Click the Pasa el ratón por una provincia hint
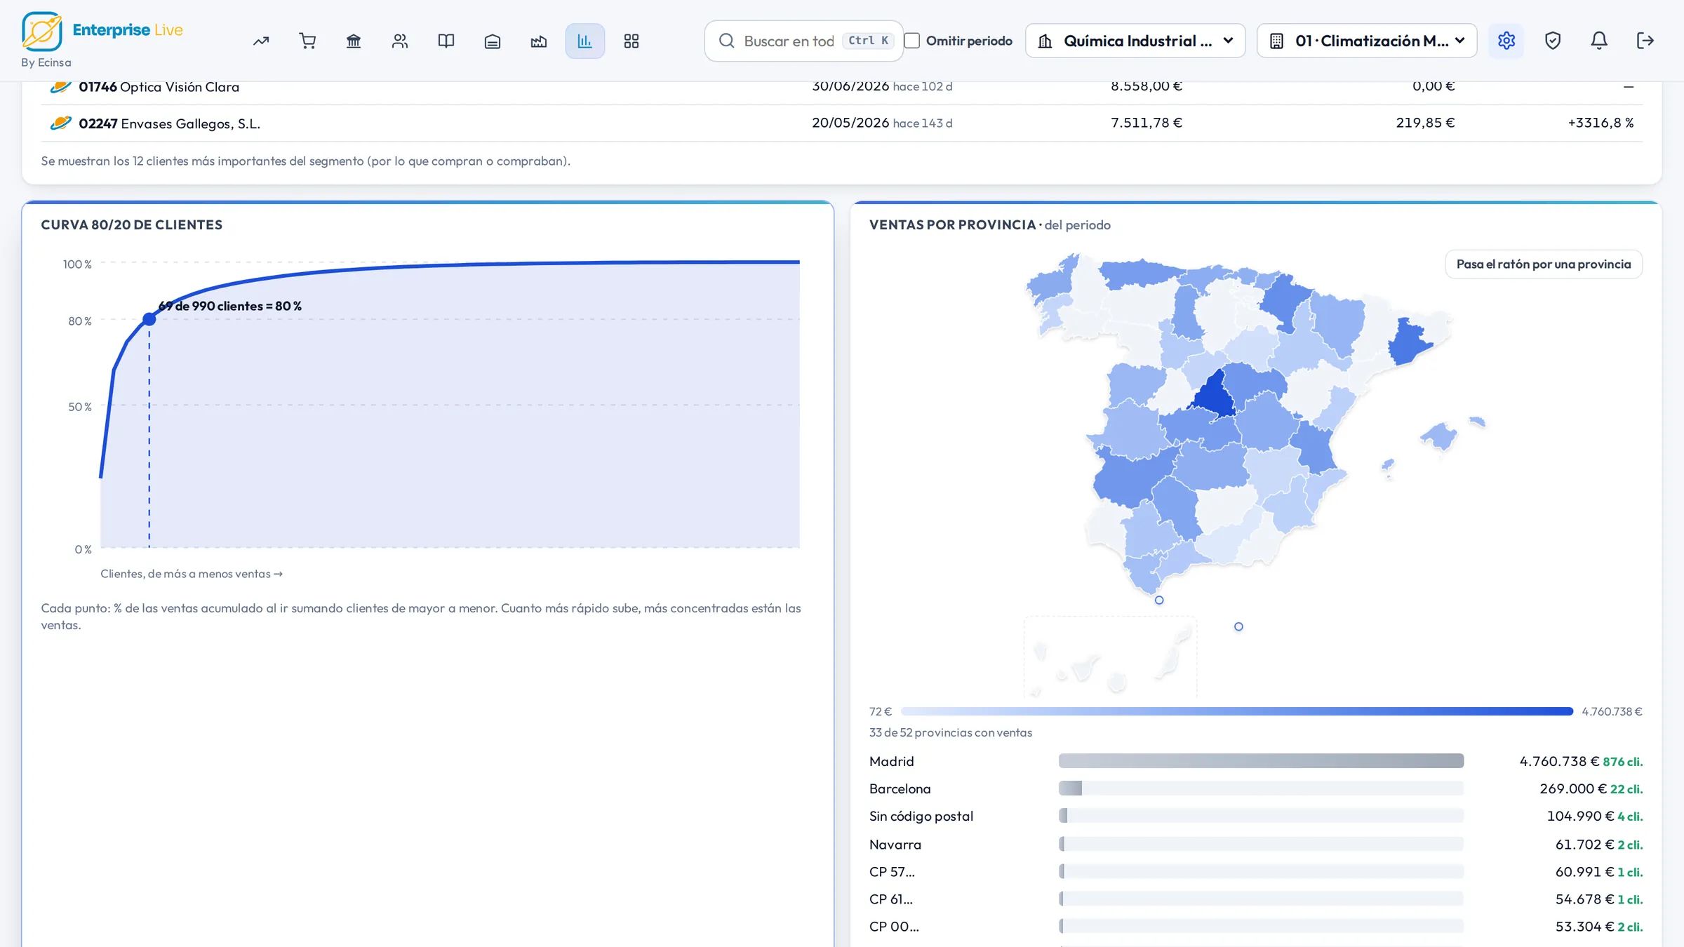Image resolution: width=1684 pixels, height=947 pixels. pos(1544,264)
